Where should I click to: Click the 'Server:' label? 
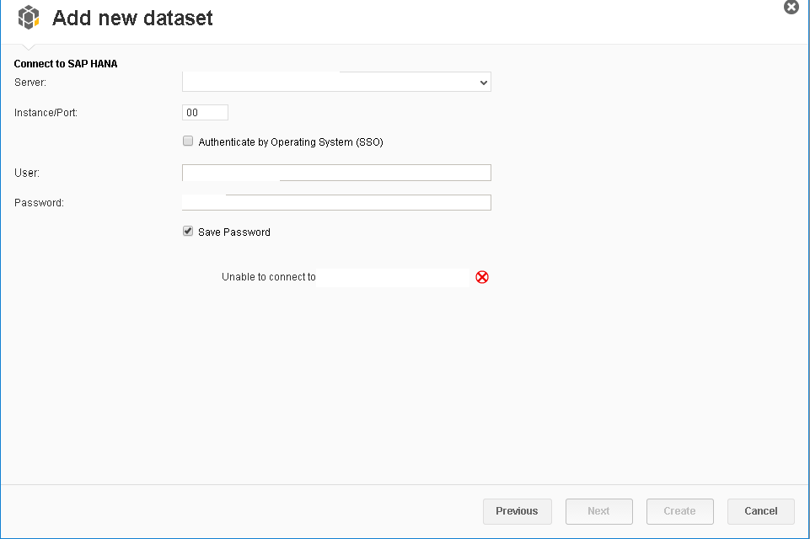(x=30, y=83)
